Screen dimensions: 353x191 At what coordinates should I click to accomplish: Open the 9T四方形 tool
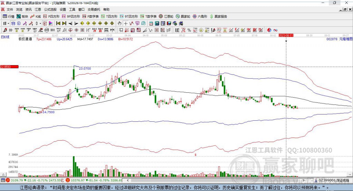coord(129,17)
